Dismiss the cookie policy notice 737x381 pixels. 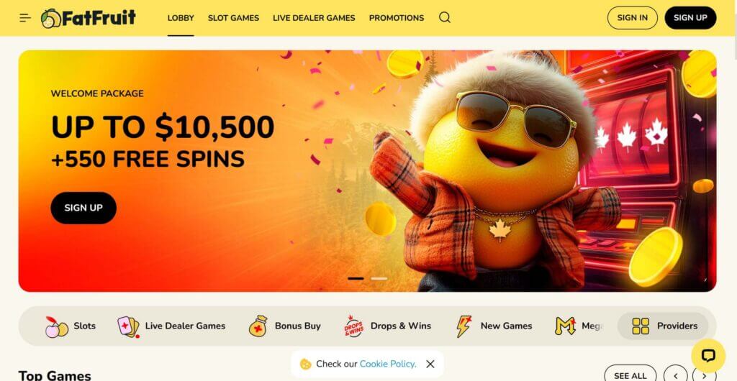click(430, 364)
